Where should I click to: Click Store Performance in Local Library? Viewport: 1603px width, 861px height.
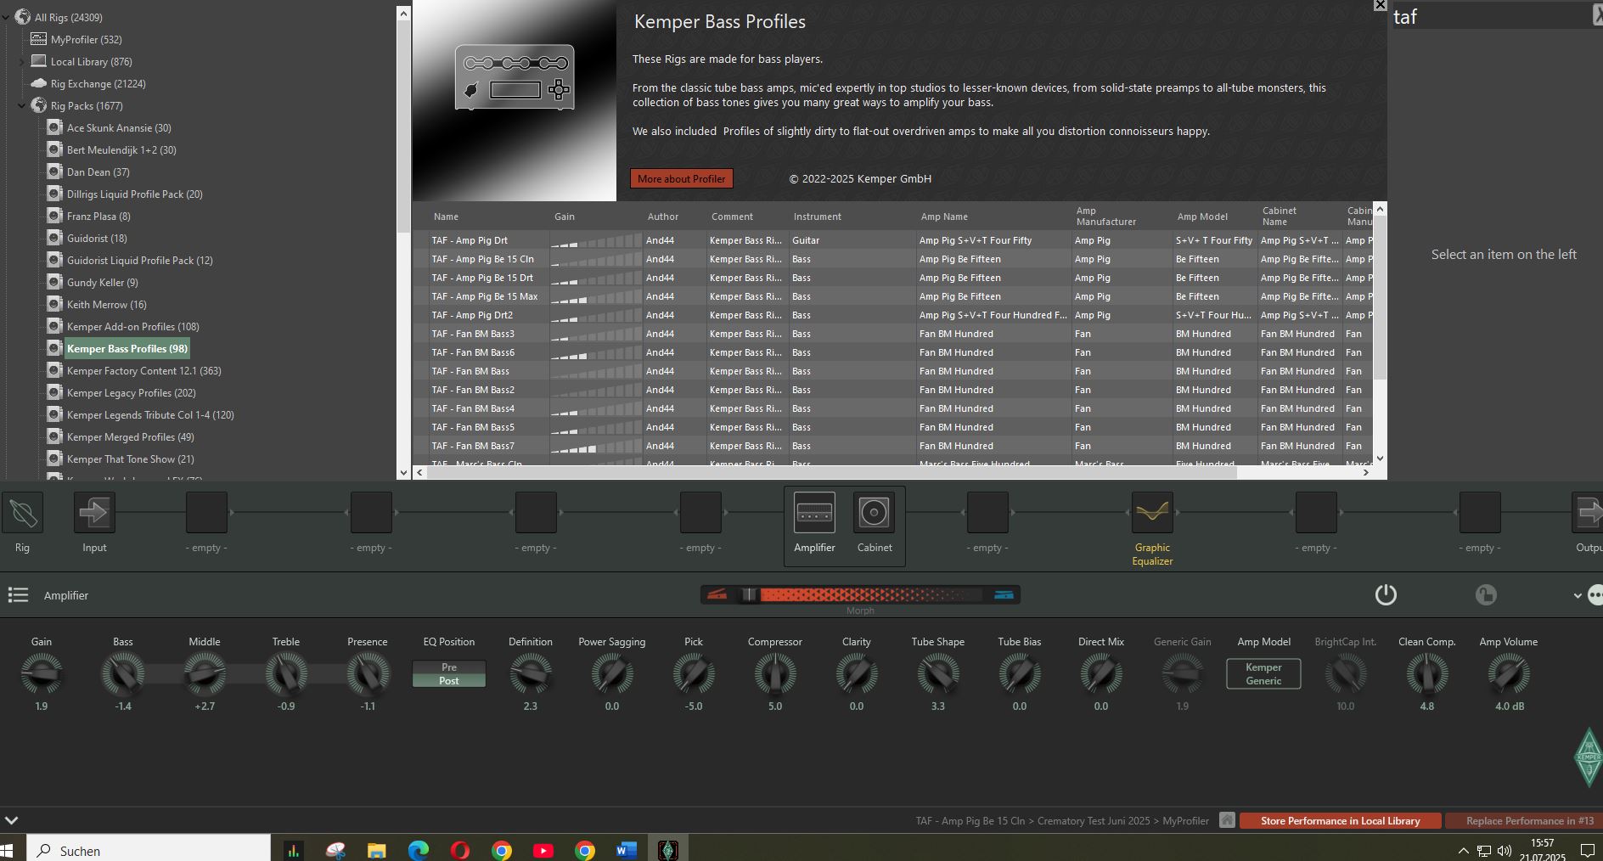coord(1340,820)
